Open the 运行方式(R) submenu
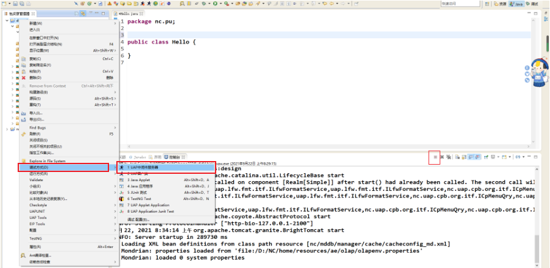 point(68,174)
